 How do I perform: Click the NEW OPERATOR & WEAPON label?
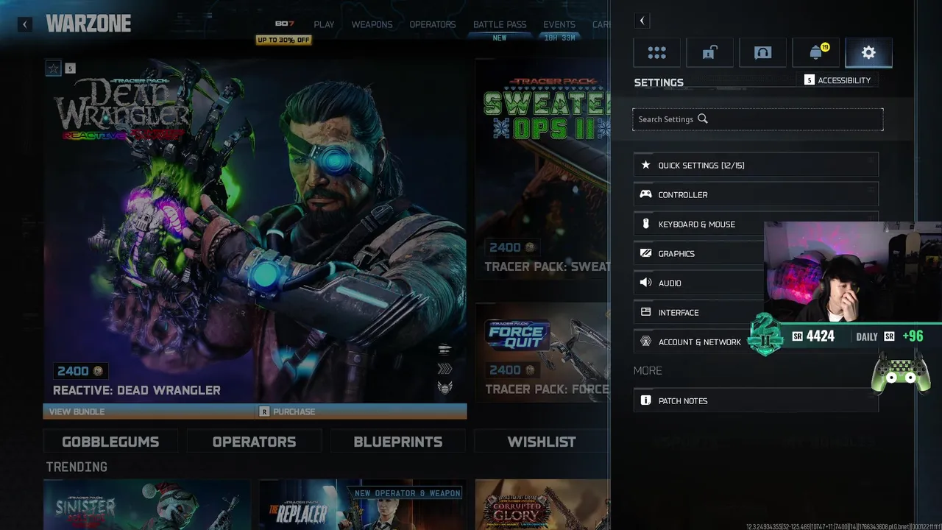(408, 493)
